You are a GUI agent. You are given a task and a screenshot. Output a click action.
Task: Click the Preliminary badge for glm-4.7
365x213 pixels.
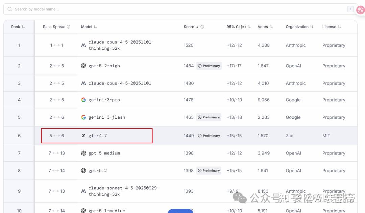209,136
